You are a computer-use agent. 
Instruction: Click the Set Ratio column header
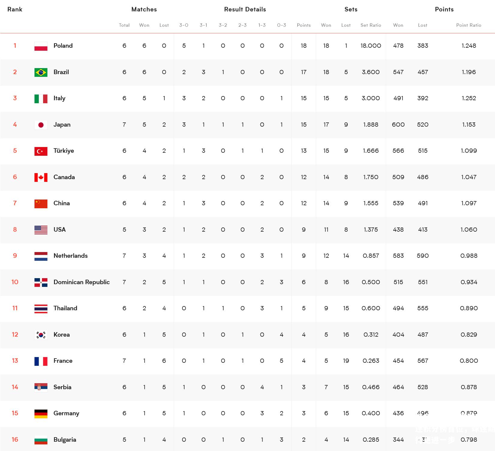tap(371, 25)
